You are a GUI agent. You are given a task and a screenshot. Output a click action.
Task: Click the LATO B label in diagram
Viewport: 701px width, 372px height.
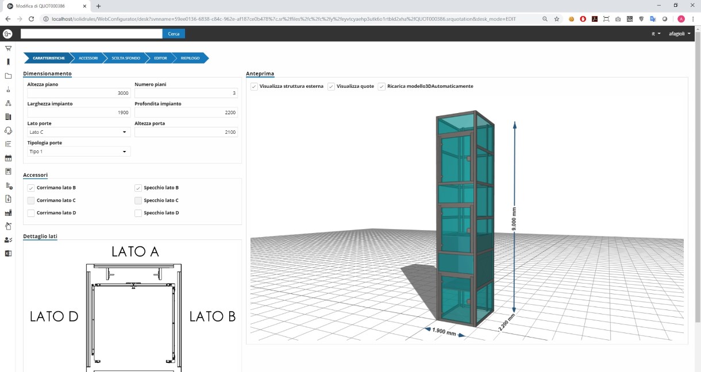pos(213,316)
